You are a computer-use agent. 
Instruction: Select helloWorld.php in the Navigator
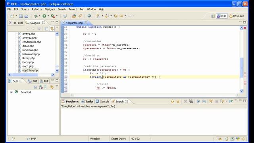pyautogui.click(x=31, y=54)
